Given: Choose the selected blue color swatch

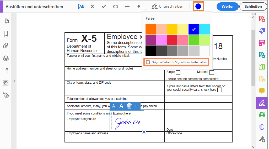Looking at the screenshot, I should [194, 29].
